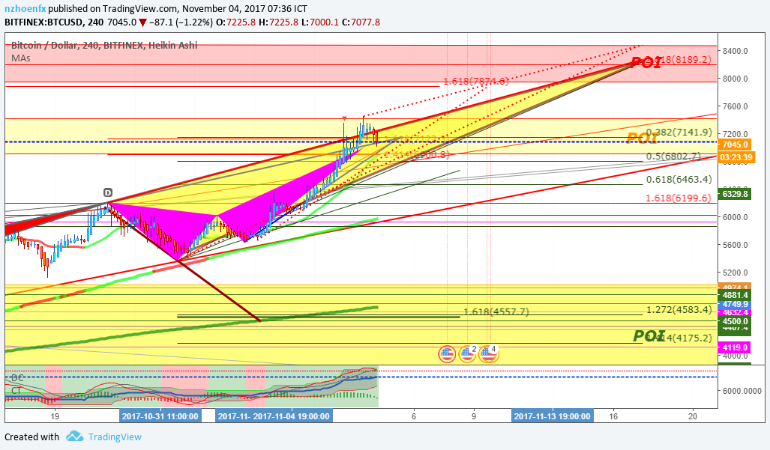Click the 0.5(6802.7) Fibonacci label

click(674, 156)
